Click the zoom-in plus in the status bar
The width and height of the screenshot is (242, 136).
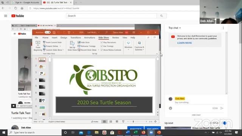coord(146,122)
